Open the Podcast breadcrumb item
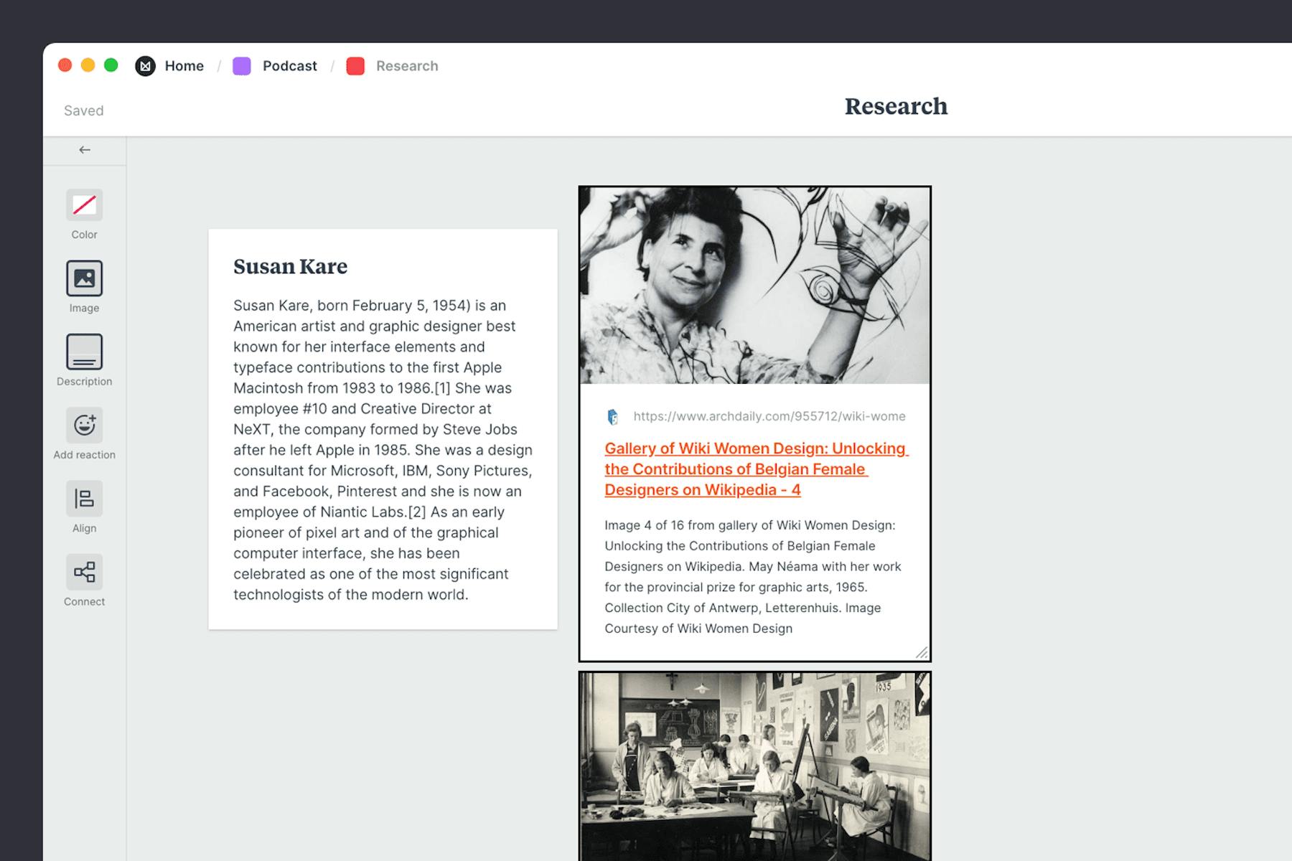The image size is (1292, 861). 289,65
